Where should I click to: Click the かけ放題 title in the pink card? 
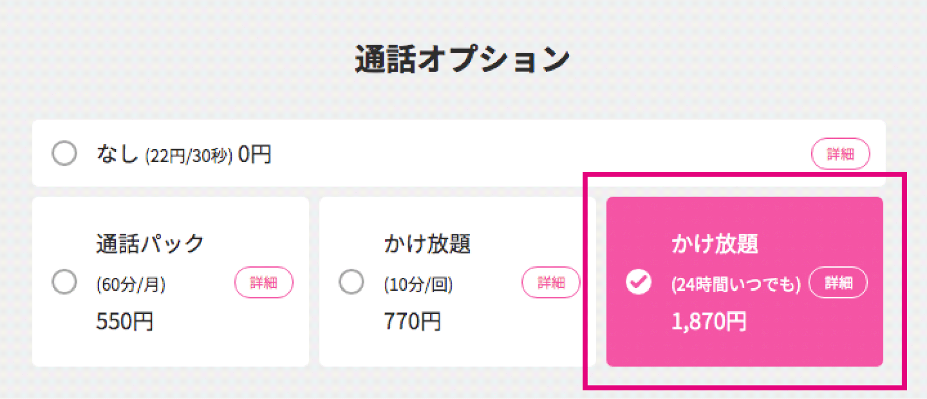click(715, 243)
